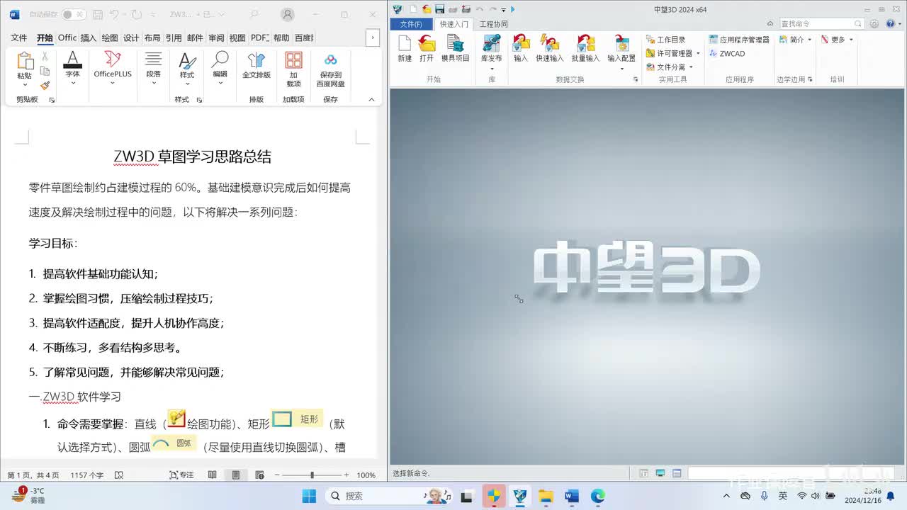
Task: Open the Windows Start menu
Action: (x=309, y=496)
